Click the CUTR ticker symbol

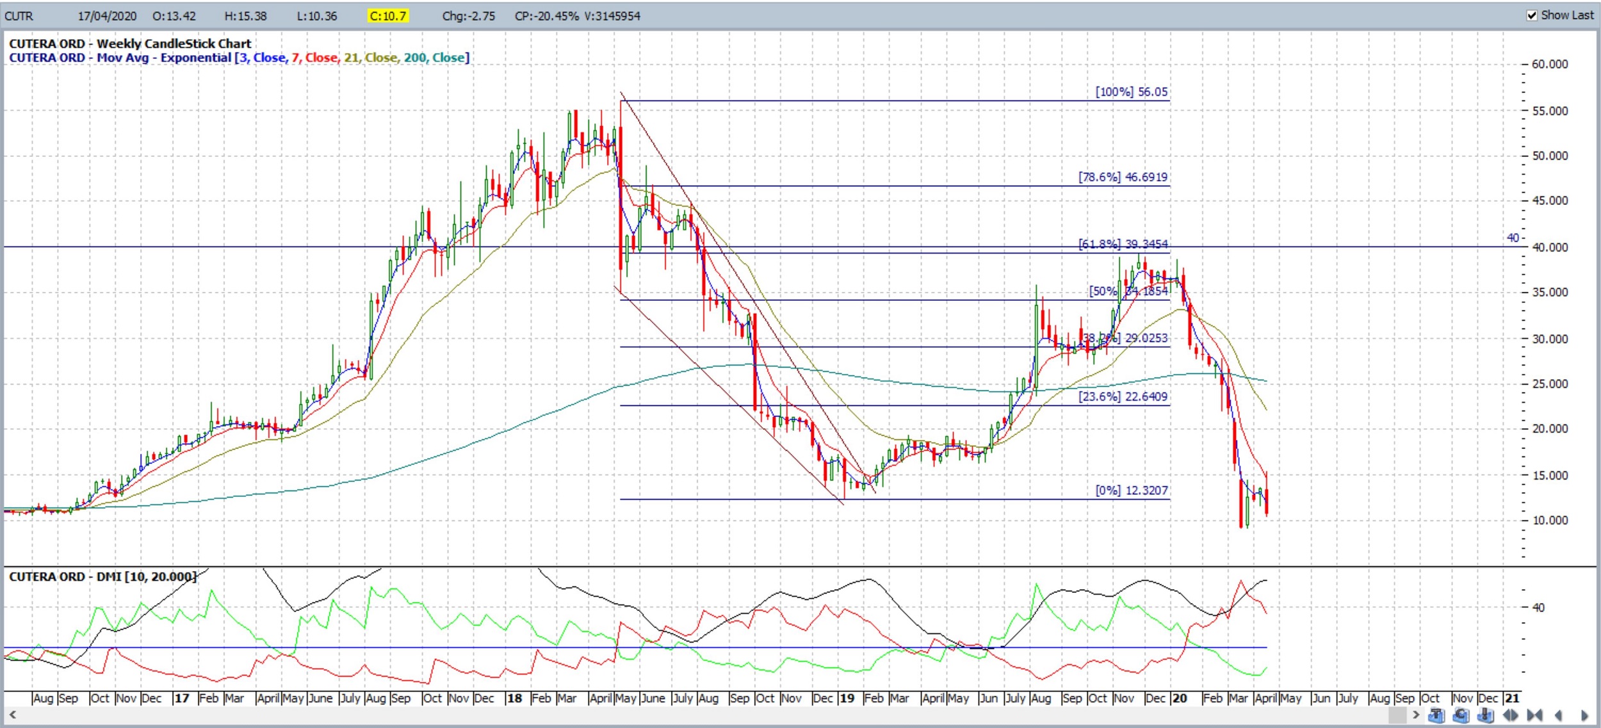pos(19,16)
